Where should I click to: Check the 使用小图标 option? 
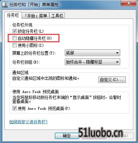(x=14, y=45)
